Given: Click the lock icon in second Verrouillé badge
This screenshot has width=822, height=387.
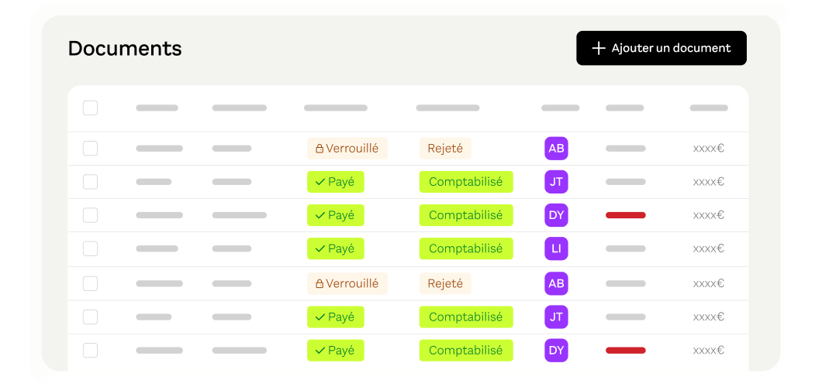Looking at the screenshot, I should (319, 284).
